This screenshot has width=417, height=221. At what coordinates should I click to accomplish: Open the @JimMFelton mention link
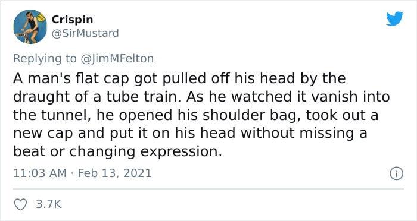[x=117, y=59]
